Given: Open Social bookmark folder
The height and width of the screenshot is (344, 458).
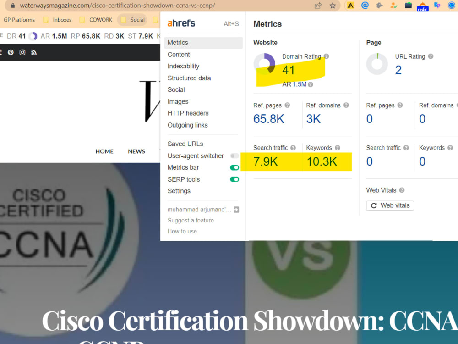Looking at the screenshot, I should tap(133, 20).
